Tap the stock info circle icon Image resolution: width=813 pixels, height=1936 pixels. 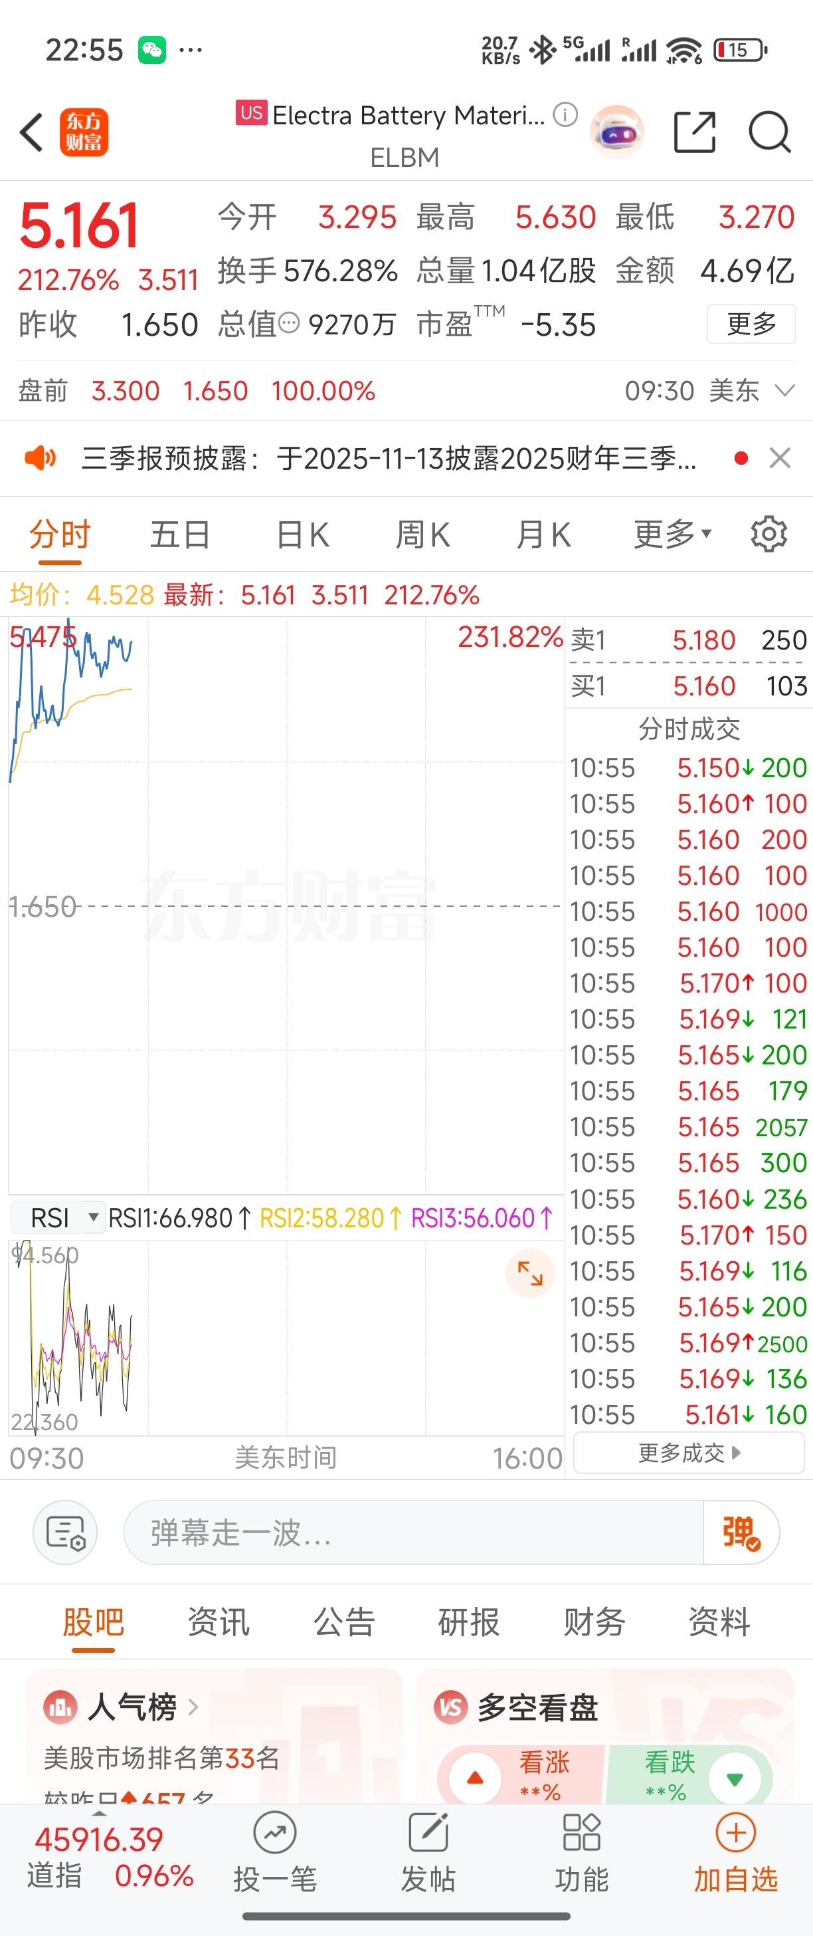point(565,114)
